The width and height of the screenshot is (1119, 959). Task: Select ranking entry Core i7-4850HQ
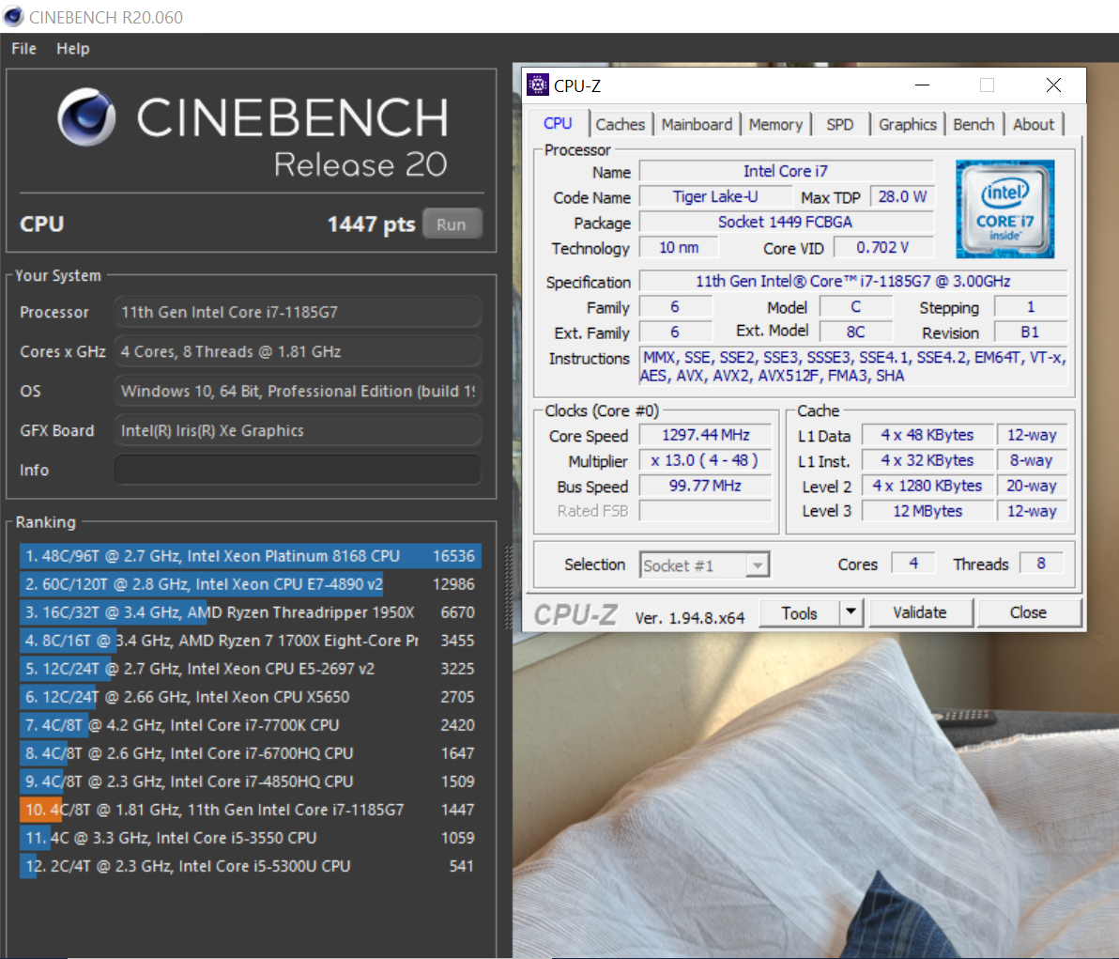click(250, 781)
